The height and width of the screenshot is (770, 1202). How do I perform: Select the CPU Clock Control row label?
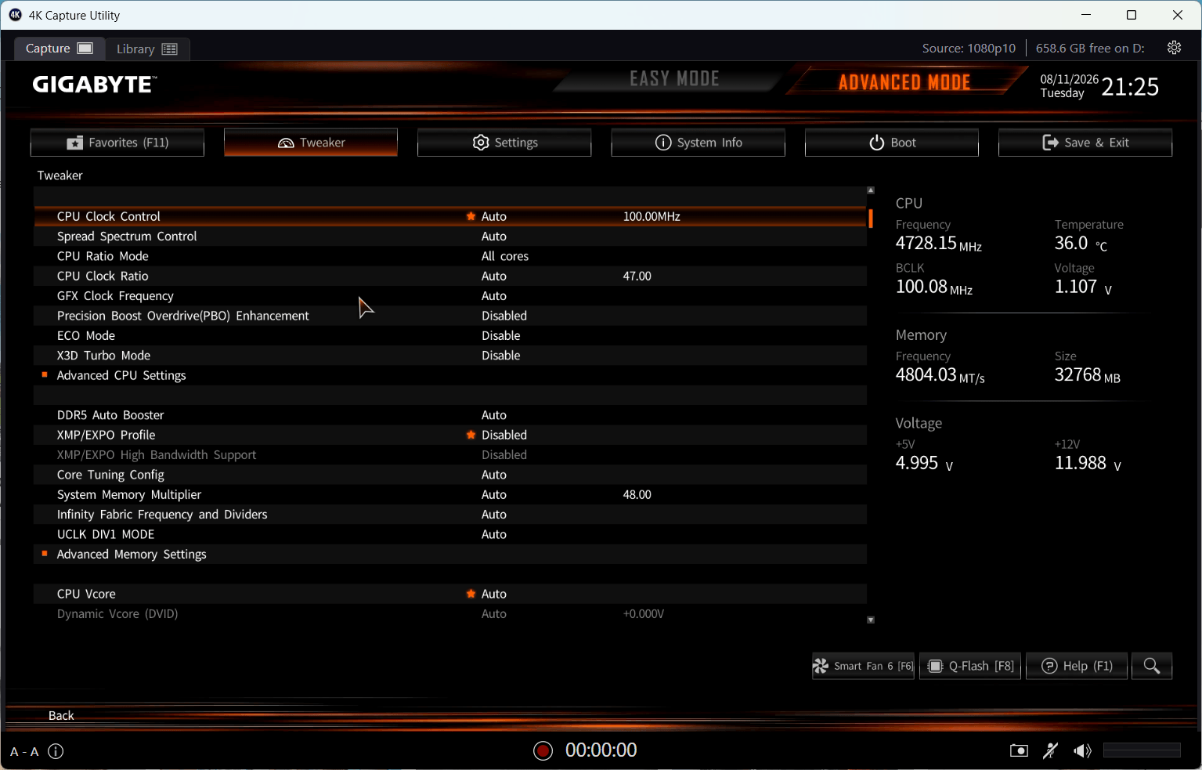pos(109,216)
